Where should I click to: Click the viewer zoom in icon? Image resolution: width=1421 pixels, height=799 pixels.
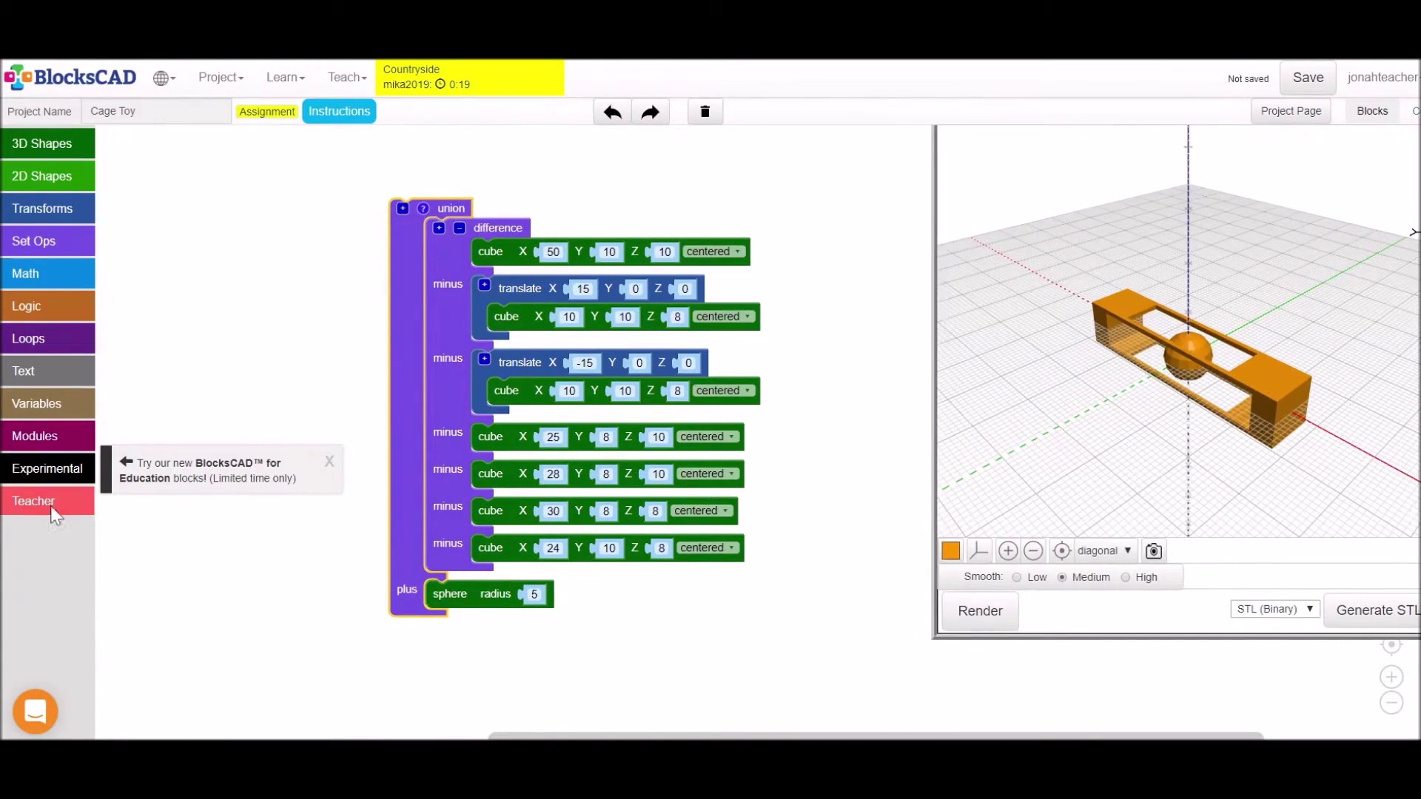point(1007,550)
